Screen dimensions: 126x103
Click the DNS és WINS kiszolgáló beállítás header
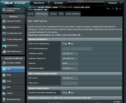[75, 74]
